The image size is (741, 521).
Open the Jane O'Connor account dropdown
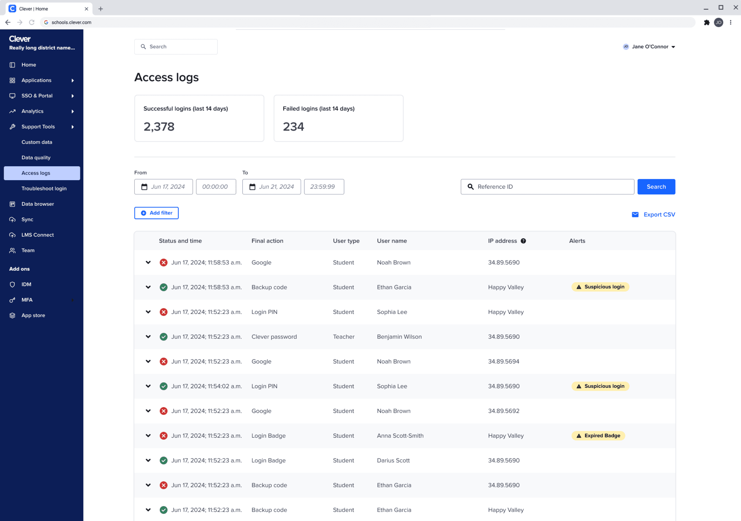tap(650, 47)
